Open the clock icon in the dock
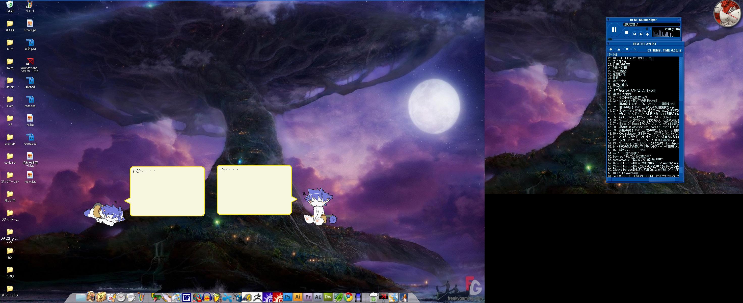 (121, 297)
